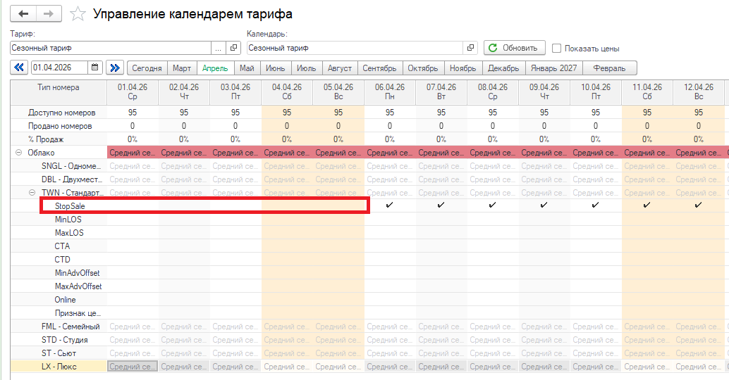Select the Online row label

65,300
